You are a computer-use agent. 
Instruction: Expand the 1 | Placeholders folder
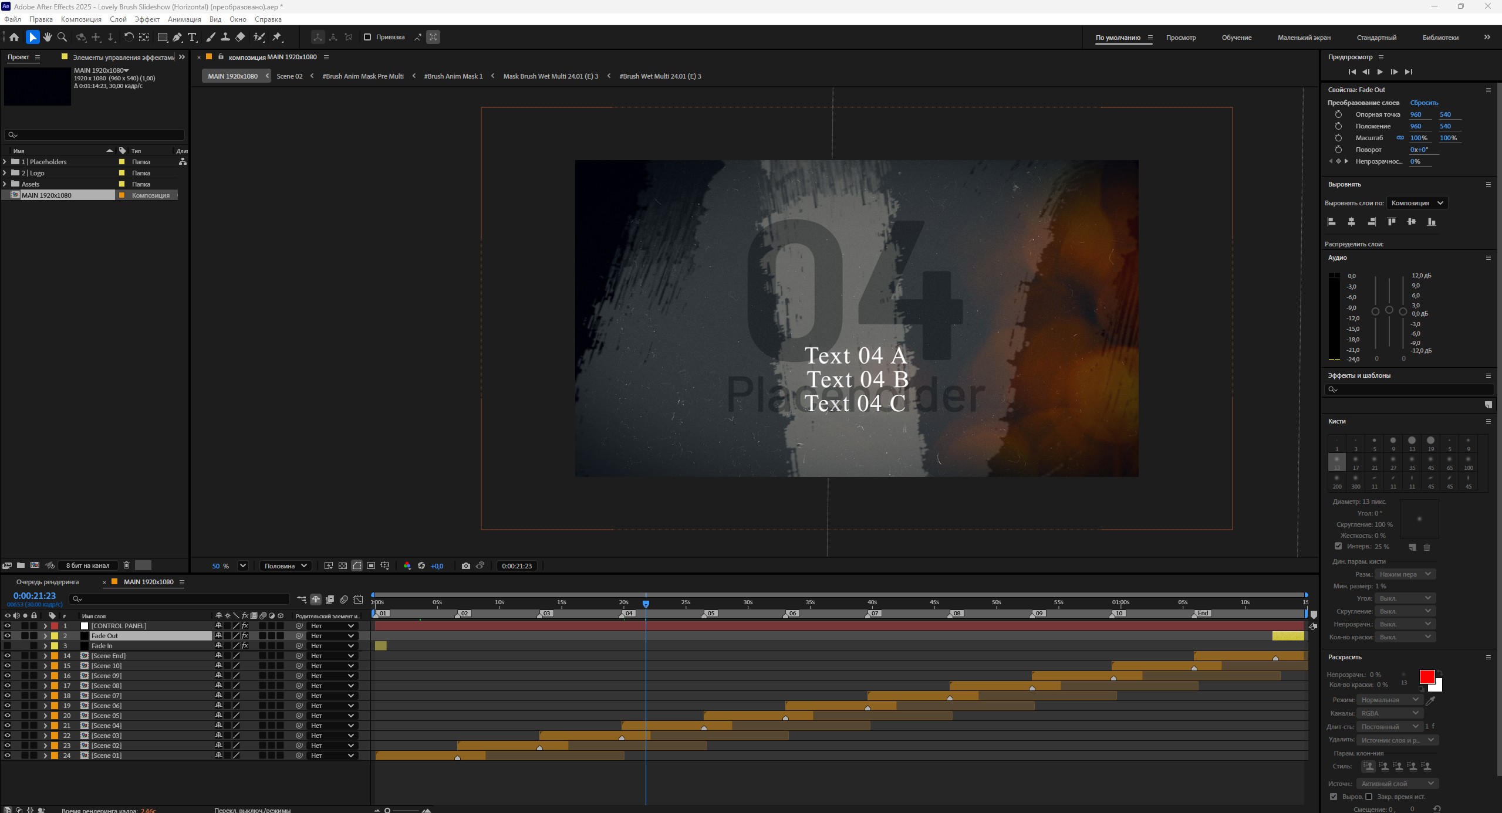tap(5, 161)
